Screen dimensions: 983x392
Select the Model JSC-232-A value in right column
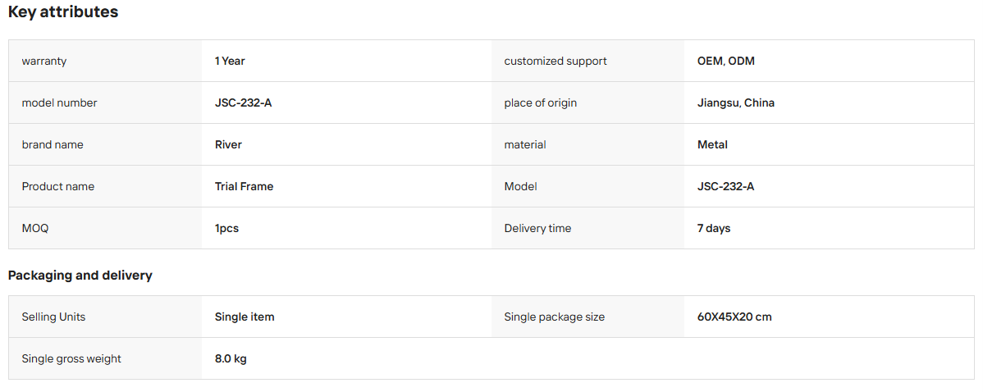click(x=726, y=187)
